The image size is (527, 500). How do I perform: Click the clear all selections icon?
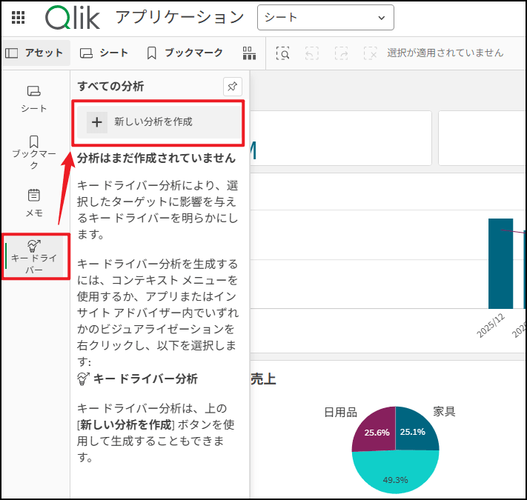tap(370, 53)
